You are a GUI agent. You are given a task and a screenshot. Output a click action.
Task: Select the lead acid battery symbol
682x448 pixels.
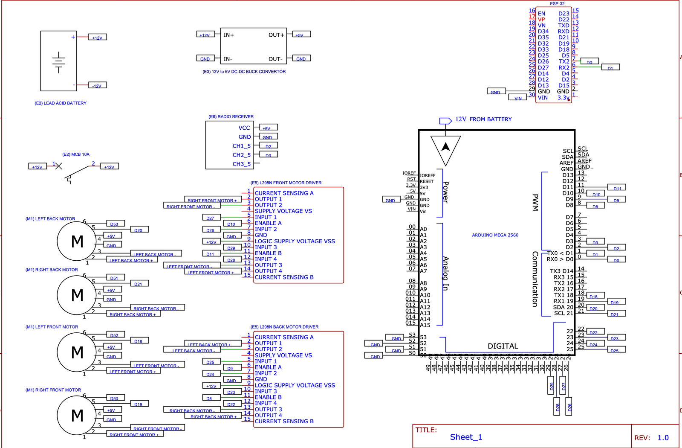point(59,61)
